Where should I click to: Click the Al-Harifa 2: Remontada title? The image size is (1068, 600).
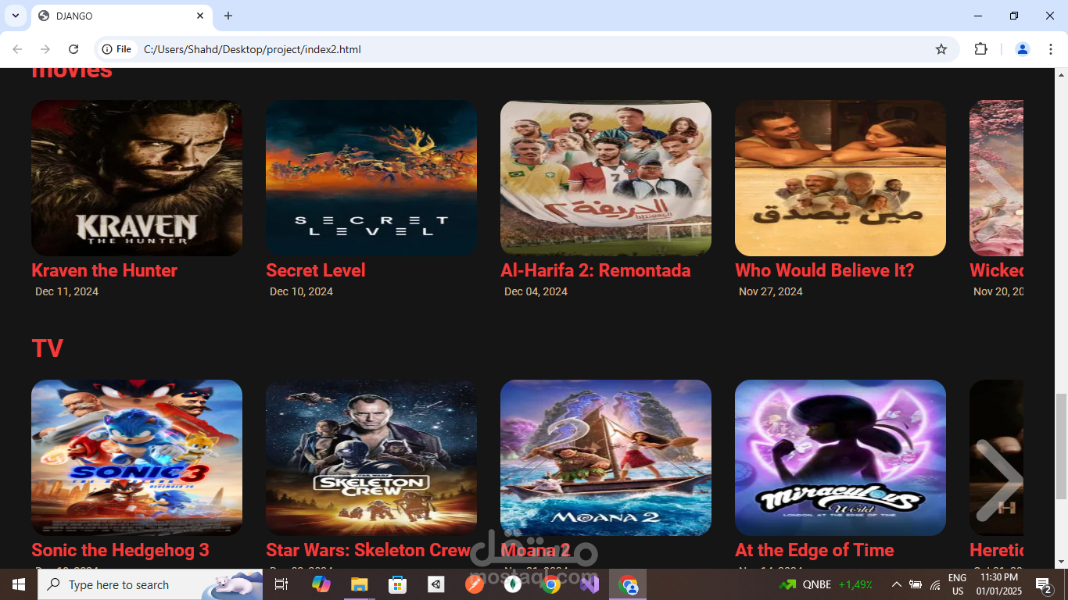tap(596, 270)
